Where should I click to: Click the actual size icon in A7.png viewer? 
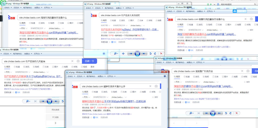[123, 54]
